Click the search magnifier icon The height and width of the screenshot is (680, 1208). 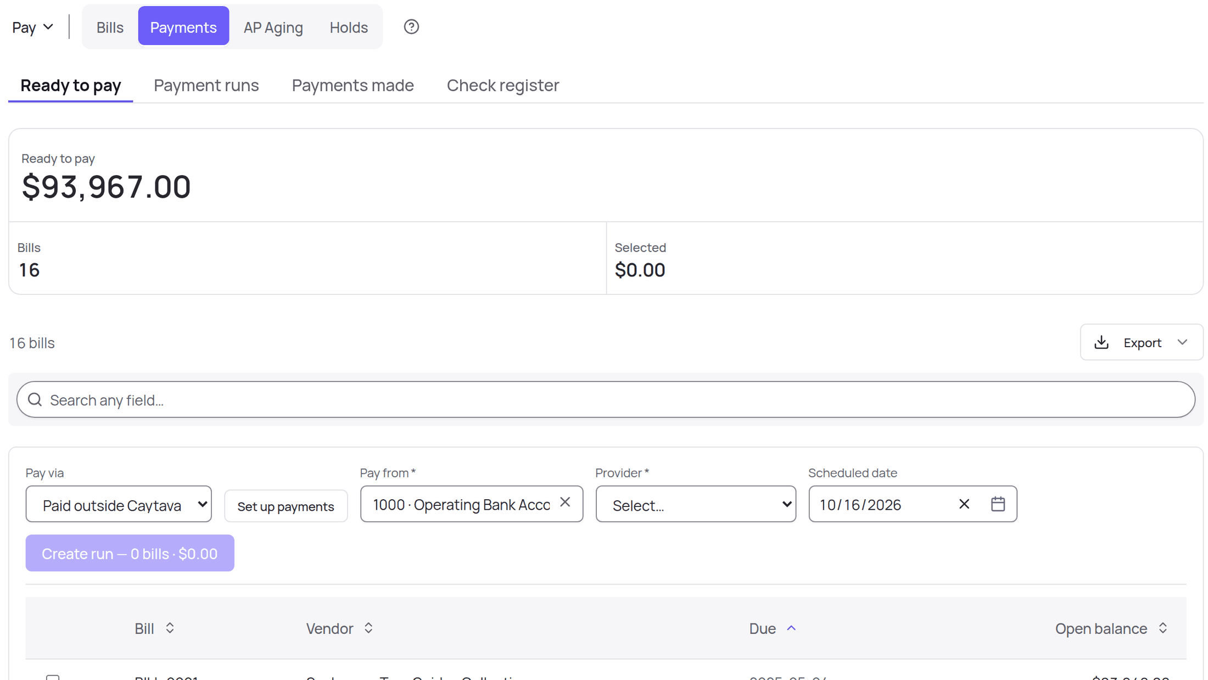pyautogui.click(x=35, y=399)
